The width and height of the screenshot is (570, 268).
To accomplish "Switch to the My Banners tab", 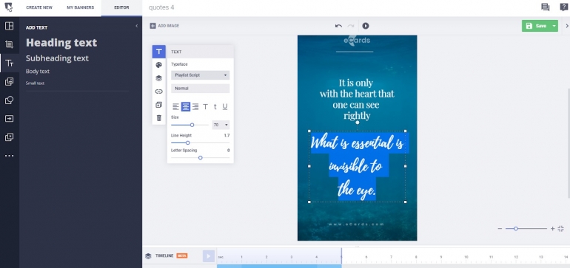I will coord(81,7).
